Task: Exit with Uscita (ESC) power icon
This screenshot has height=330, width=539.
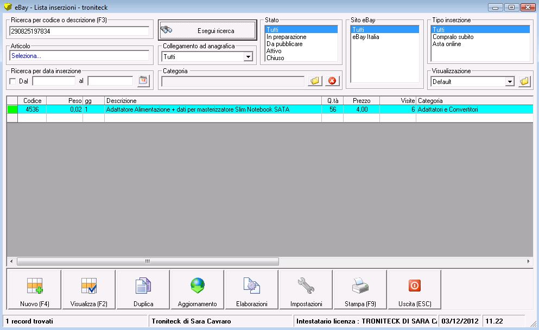Action: [x=415, y=289]
